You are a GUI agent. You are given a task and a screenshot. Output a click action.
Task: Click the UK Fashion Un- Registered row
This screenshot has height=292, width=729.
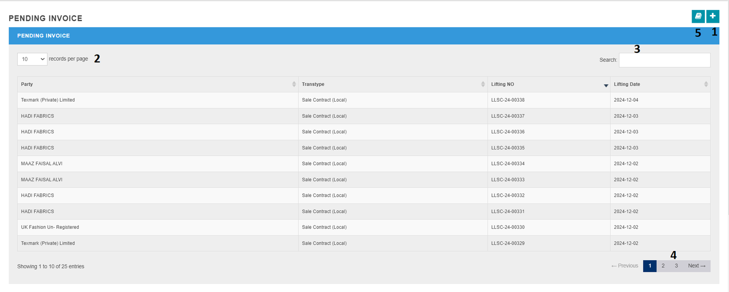coord(50,227)
